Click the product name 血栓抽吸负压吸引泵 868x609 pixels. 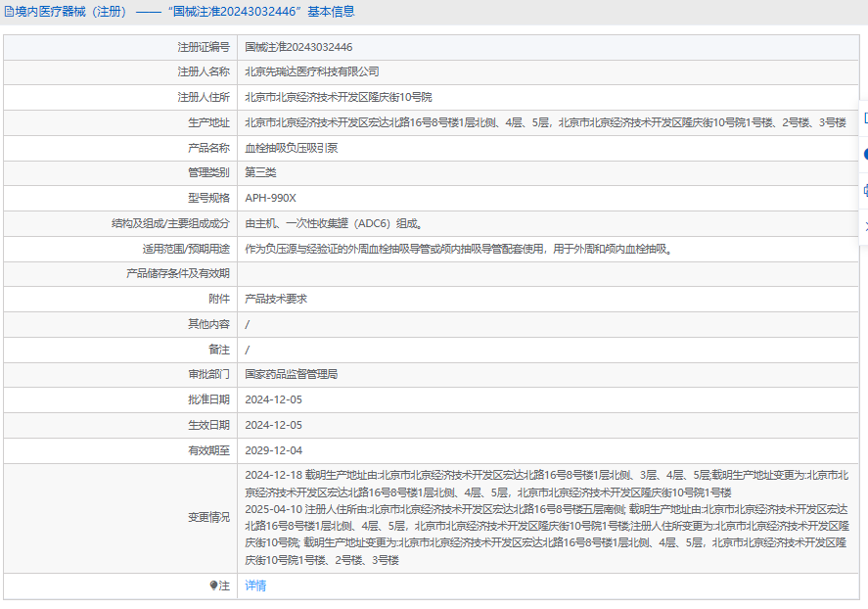click(292, 148)
